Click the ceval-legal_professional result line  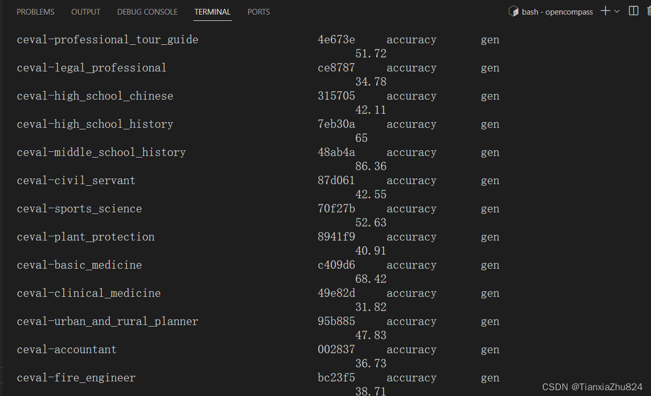pos(91,67)
